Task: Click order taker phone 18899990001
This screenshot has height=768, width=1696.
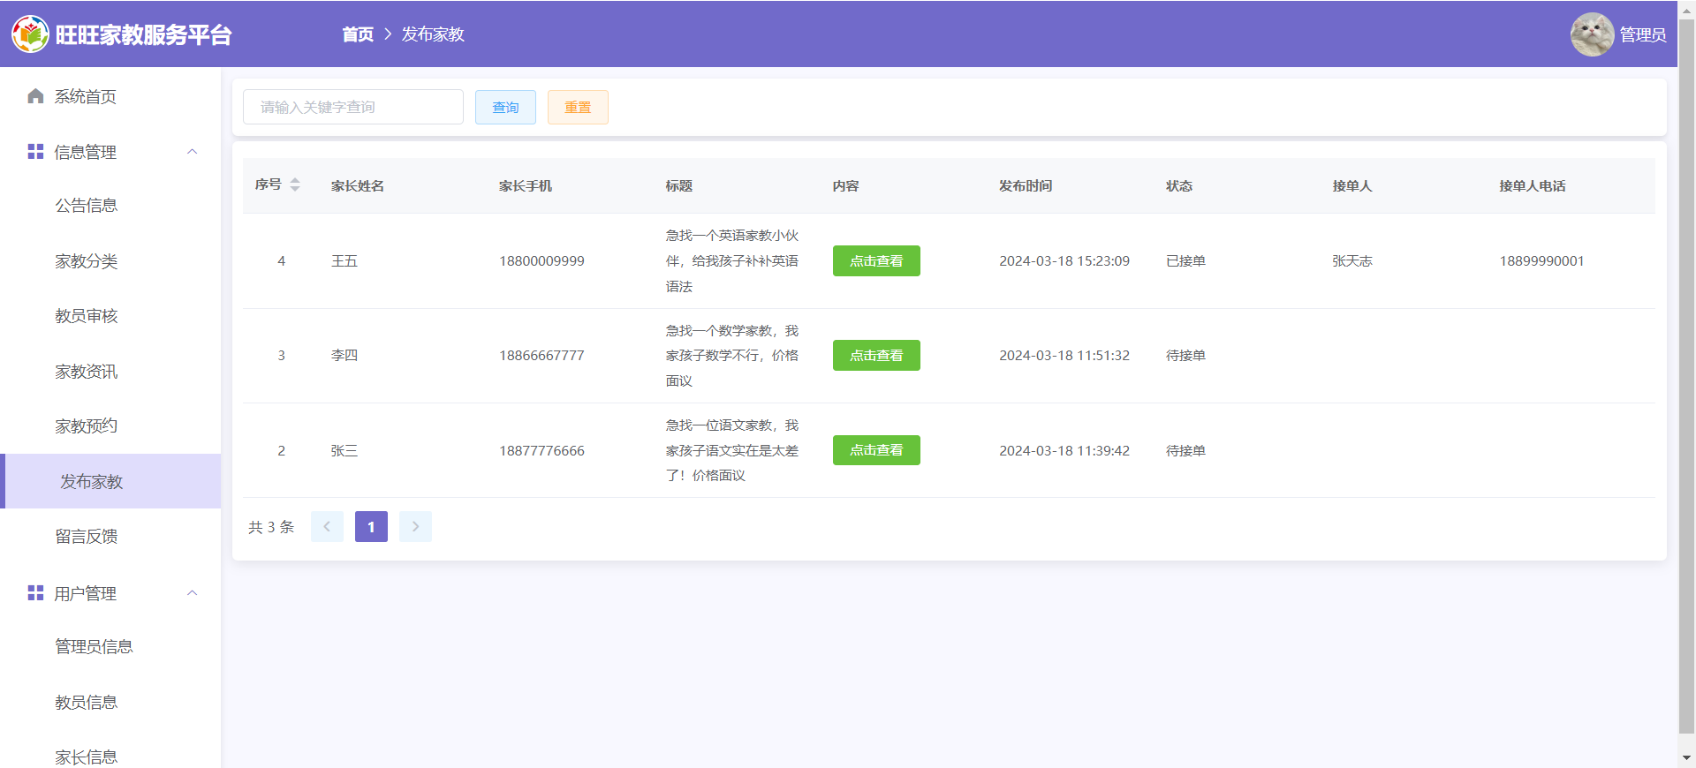Action: click(1541, 261)
